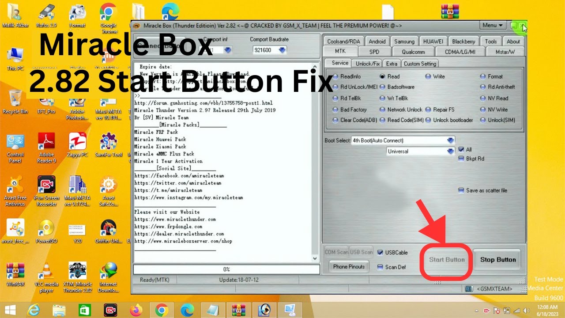Open This PC desktop icon
Screen dimensions: 565x318
point(15,59)
